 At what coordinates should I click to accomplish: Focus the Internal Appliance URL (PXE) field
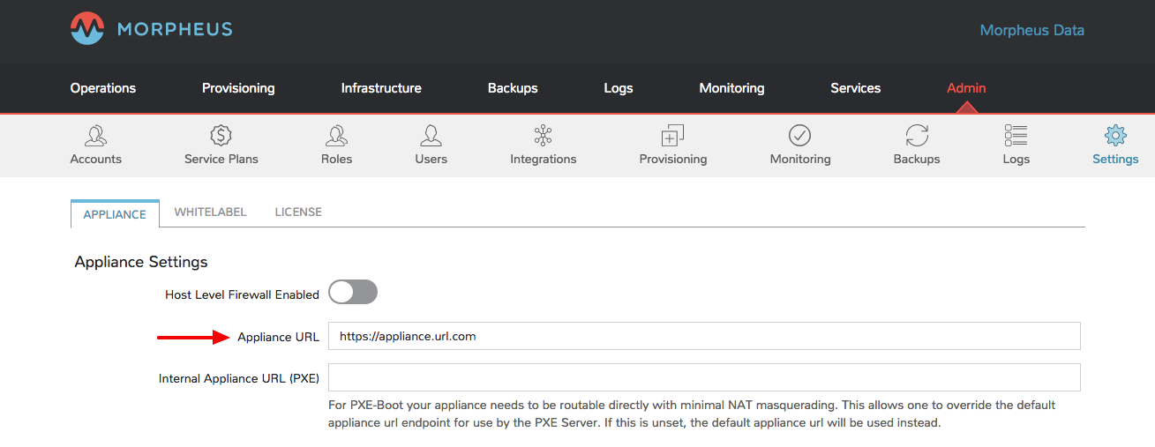(x=704, y=377)
